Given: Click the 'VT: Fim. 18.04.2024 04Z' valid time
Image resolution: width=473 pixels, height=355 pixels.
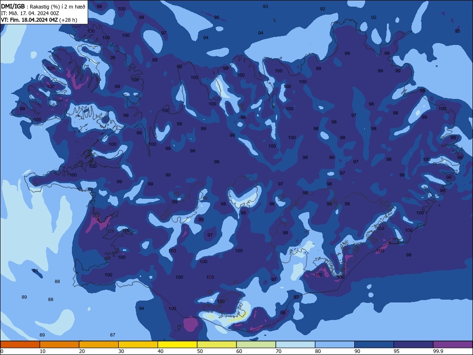Looking at the screenshot, I should 29,20.
